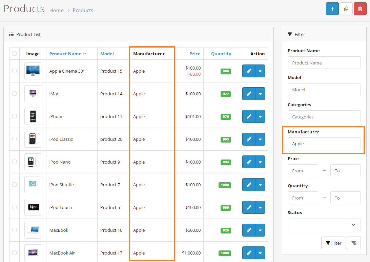Click the Categories filter field
370x262 pixels.
click(324, 117)
